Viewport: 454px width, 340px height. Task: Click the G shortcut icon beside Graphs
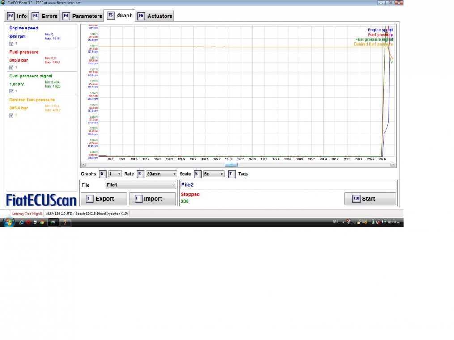(103, 174)
